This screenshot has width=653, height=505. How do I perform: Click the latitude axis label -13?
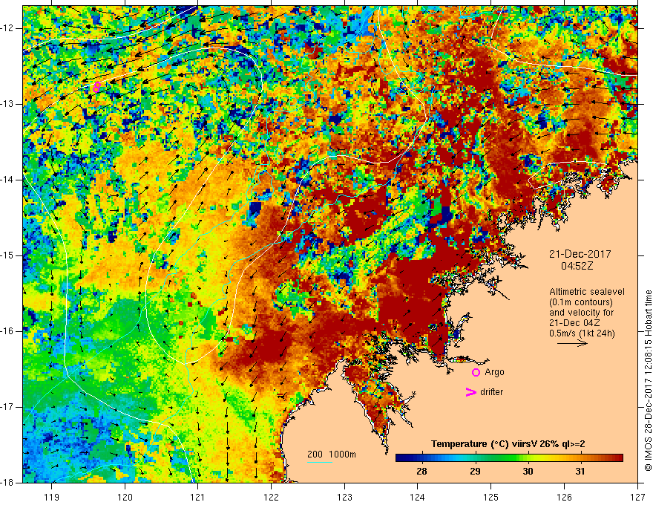click(8, 104)
